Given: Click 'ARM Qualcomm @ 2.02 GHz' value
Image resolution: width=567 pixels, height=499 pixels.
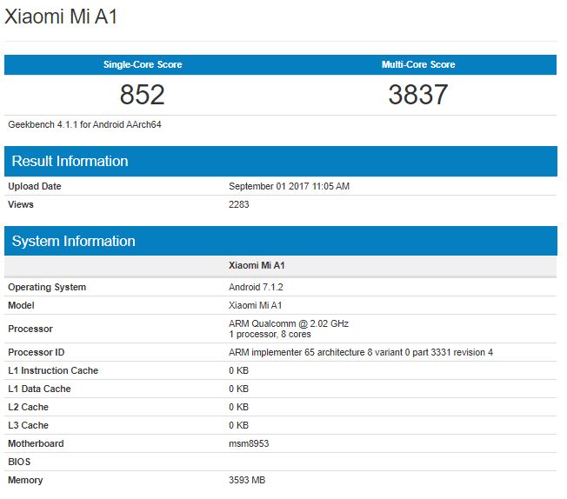Looking at the screenshot, I should point(289,323).
